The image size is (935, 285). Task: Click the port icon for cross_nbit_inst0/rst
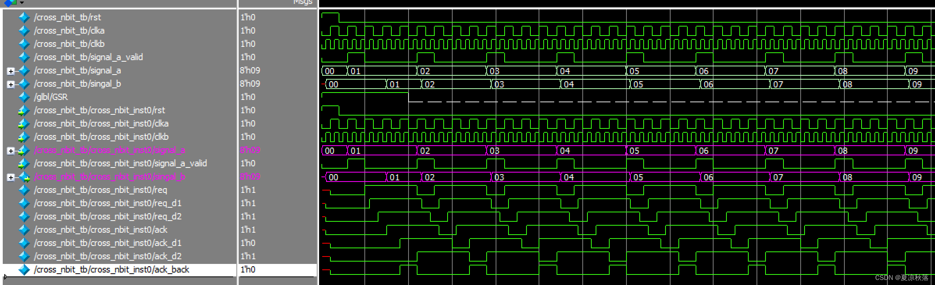click(x=24, y=110)
